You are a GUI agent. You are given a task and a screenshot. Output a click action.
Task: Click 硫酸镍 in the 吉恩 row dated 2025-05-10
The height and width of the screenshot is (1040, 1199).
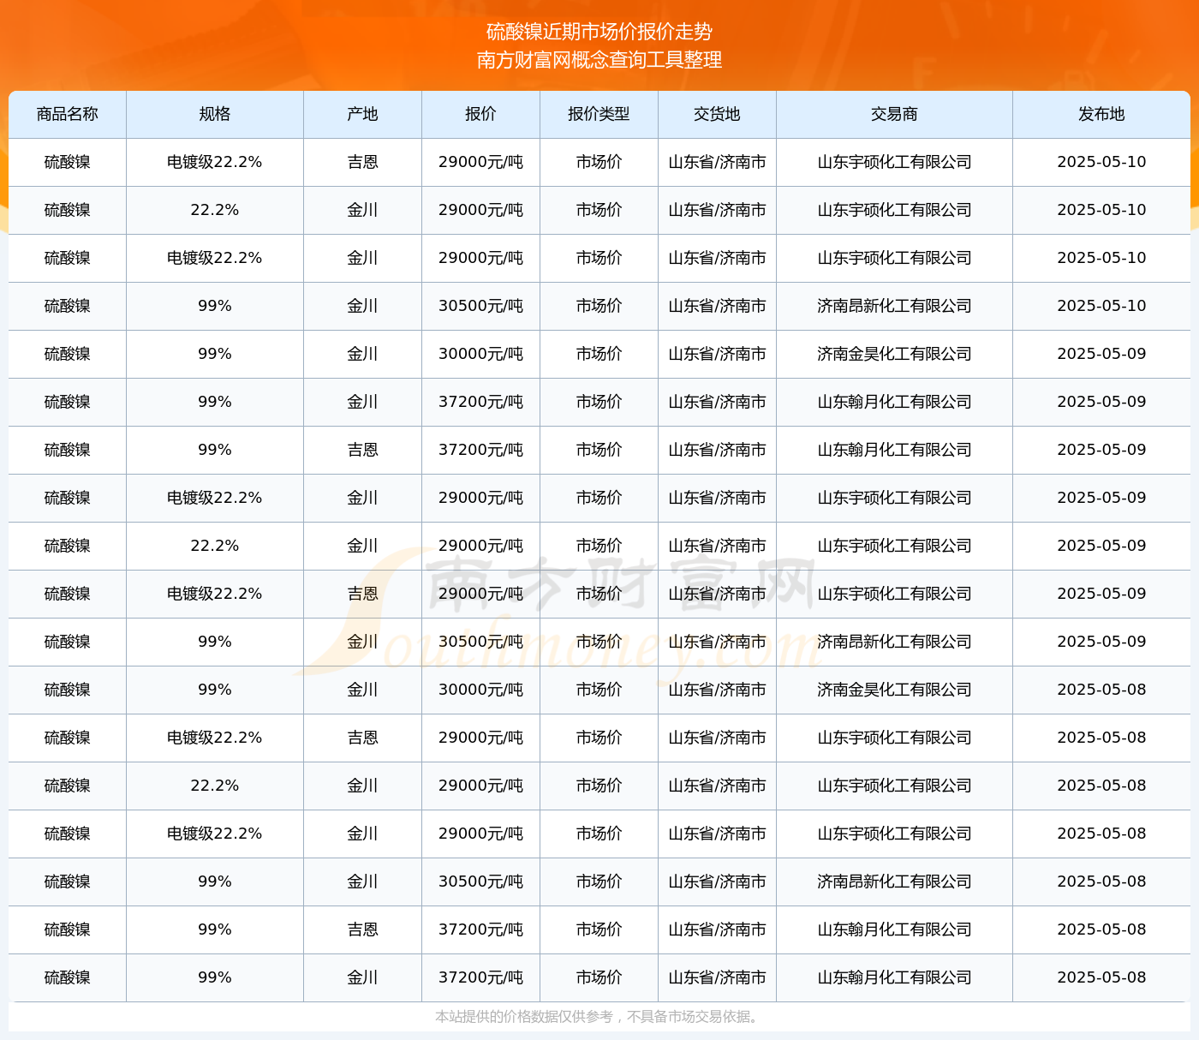[68, 162]
